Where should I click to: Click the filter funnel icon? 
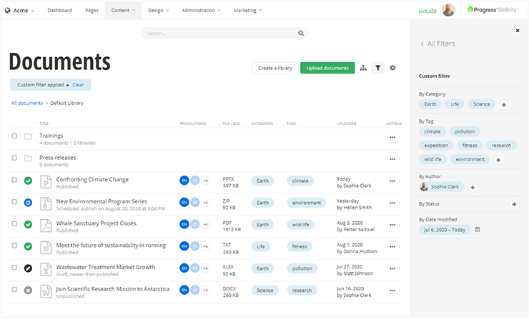(x=378, y=68)
